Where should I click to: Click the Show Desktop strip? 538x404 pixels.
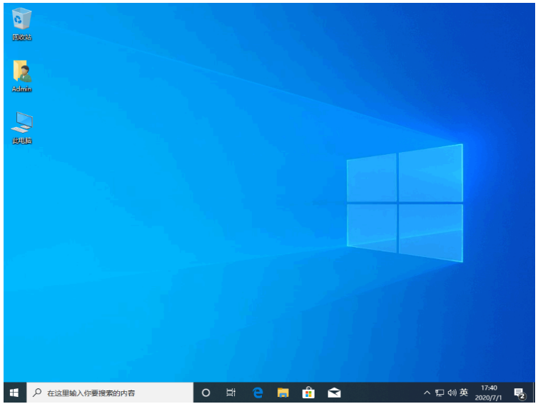click(x=534, y=393)
